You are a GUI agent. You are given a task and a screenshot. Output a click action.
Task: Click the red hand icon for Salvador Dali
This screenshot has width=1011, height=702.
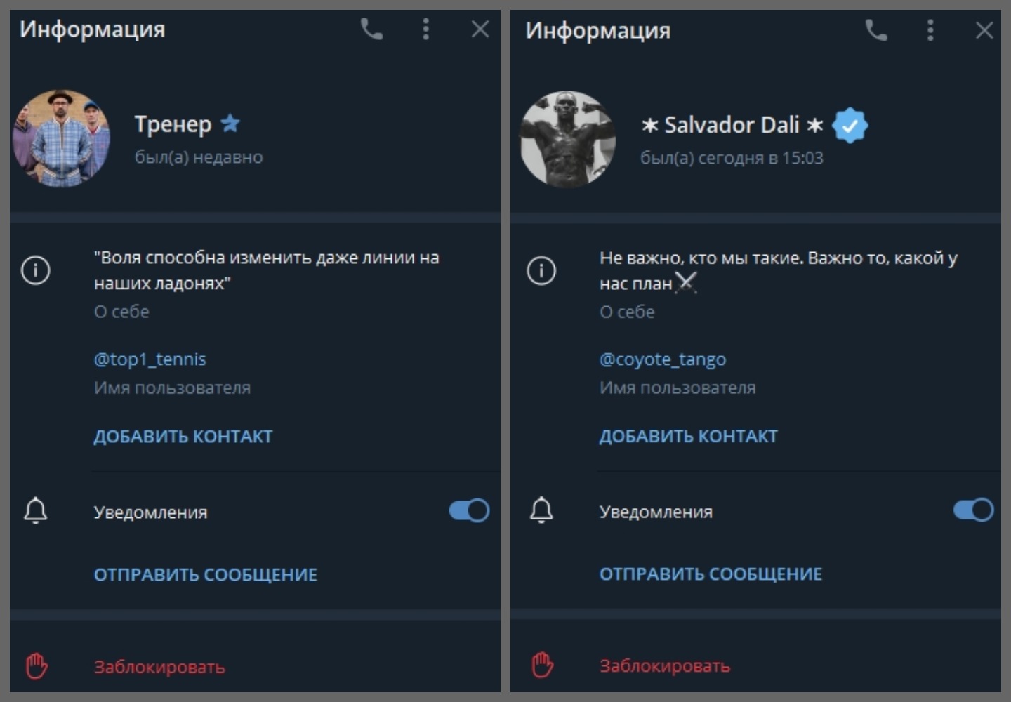click(x=542, y=665)
